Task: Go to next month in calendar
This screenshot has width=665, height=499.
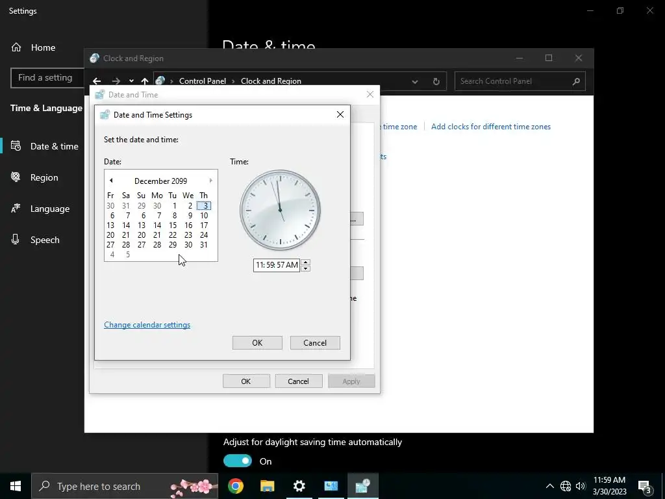Action: click(x=211, y=181)
